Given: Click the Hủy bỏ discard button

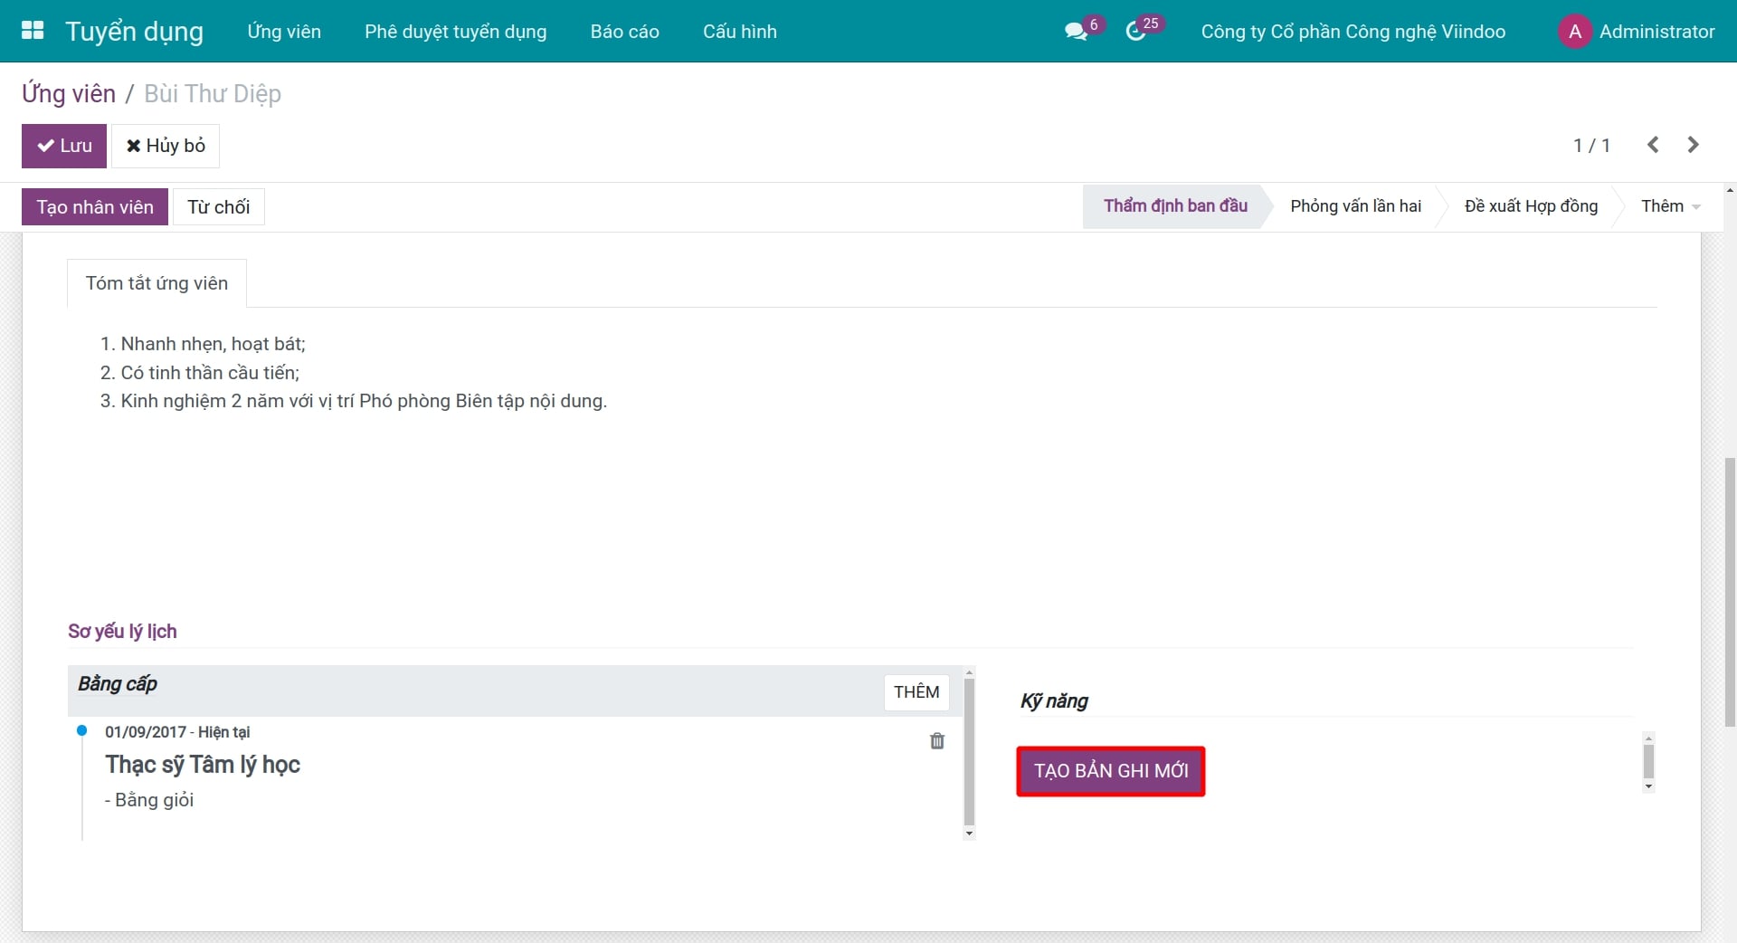Looking at the screenshot, I should click(166, 146).
